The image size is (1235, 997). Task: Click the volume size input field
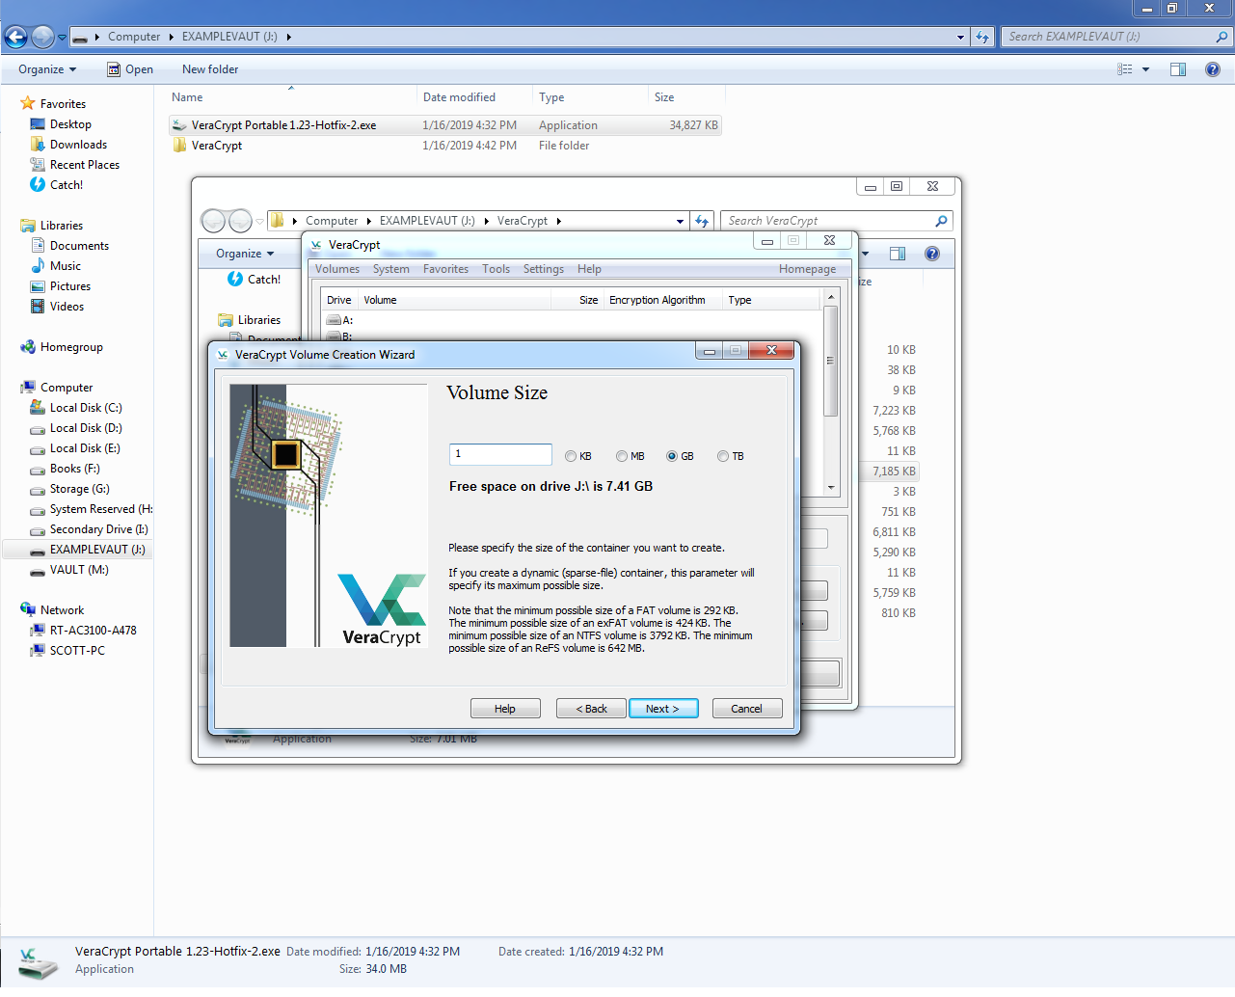pos(500,454)
